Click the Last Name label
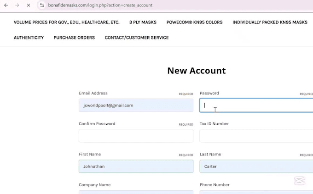 (x=210, y=154)
